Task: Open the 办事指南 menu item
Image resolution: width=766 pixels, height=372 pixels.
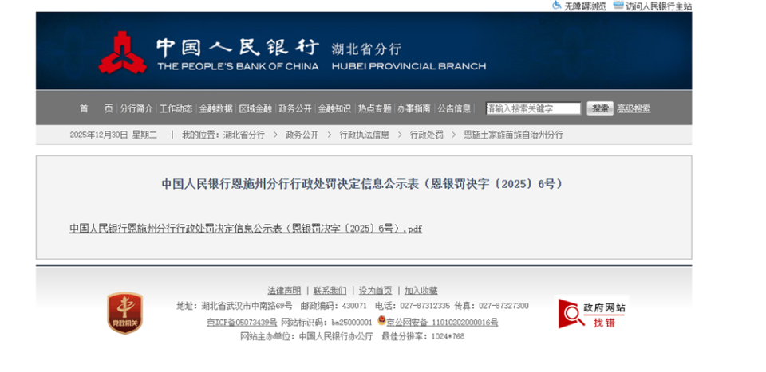Action: (x=414, y=108)
